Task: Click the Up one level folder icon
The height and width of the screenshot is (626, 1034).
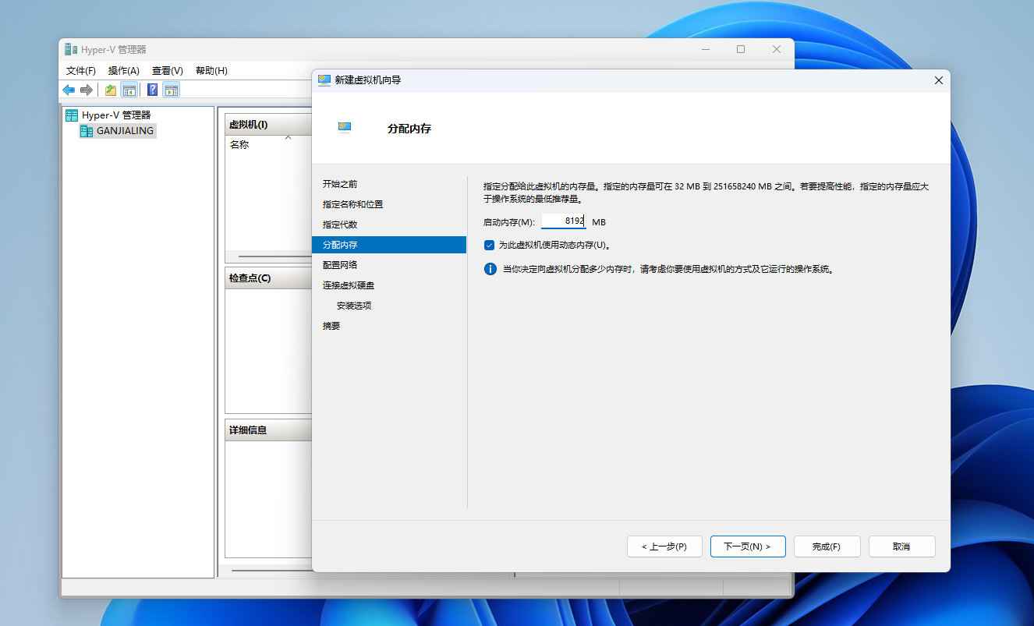Action: point(111,90)
